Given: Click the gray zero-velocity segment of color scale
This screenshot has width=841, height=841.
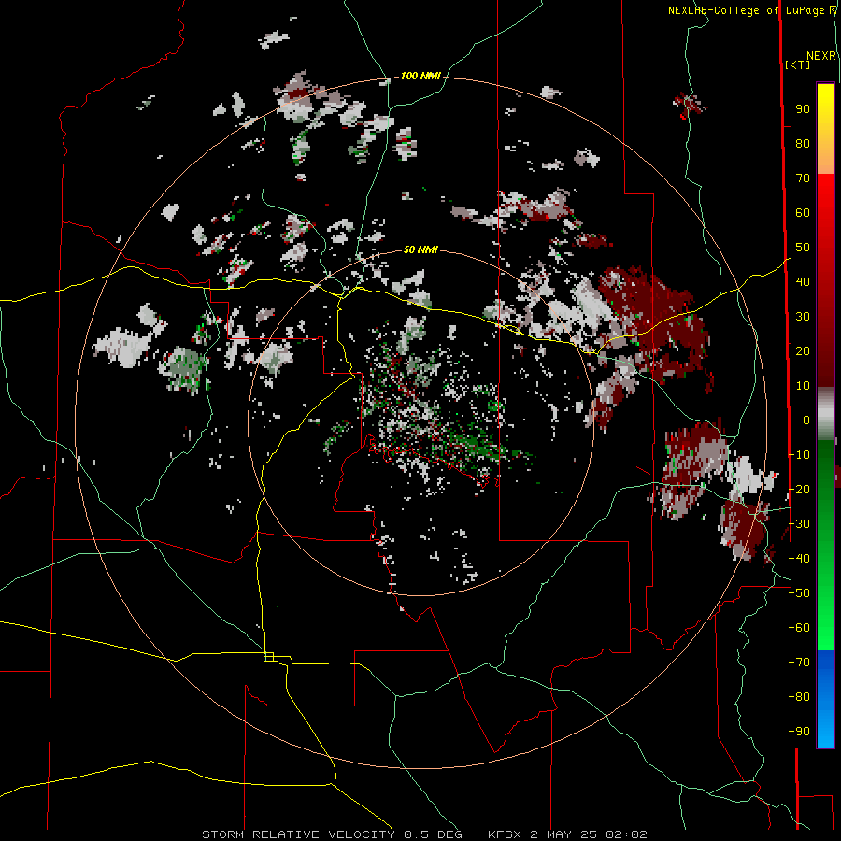Looking at the screenshot, I should (825, 414).
